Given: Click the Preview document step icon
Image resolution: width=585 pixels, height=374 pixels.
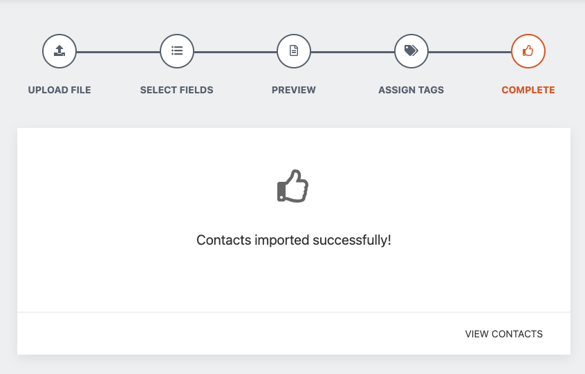Looking at the screenshot, I should click(294, 51).
